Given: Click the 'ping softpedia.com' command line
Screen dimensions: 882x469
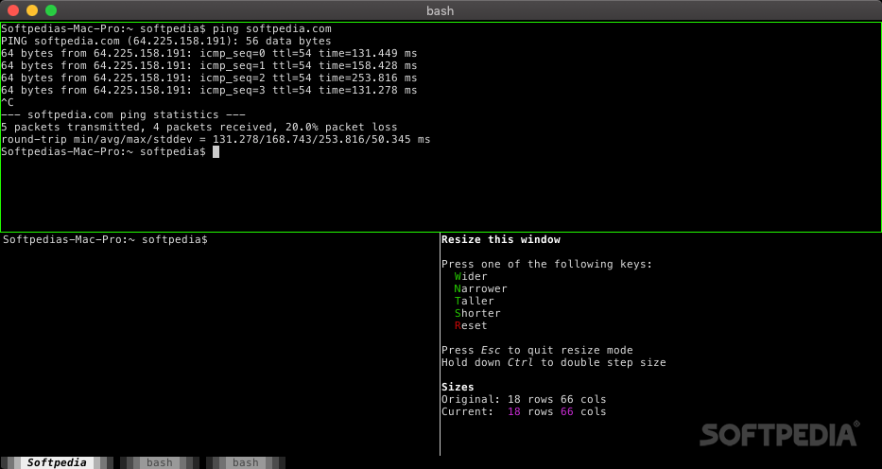Looking at the screenshot, I should point(166,28).
